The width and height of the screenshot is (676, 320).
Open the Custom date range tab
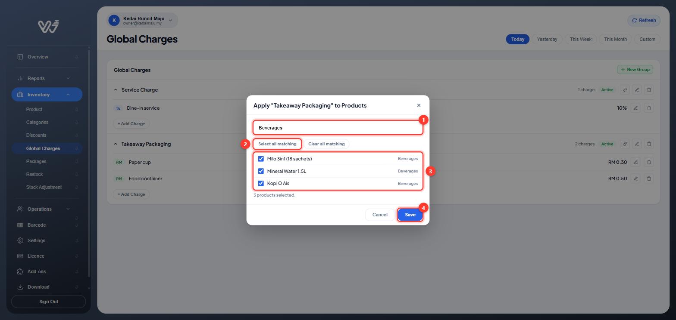coord(647,39)
